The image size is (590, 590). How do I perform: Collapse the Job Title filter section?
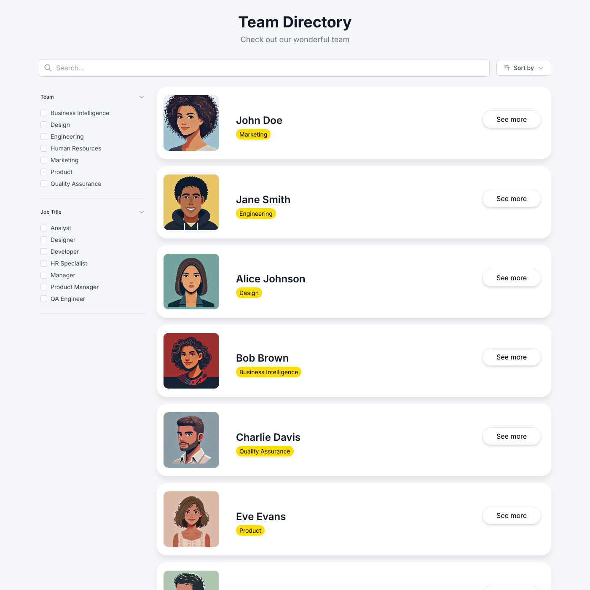[x=142, y=212]
